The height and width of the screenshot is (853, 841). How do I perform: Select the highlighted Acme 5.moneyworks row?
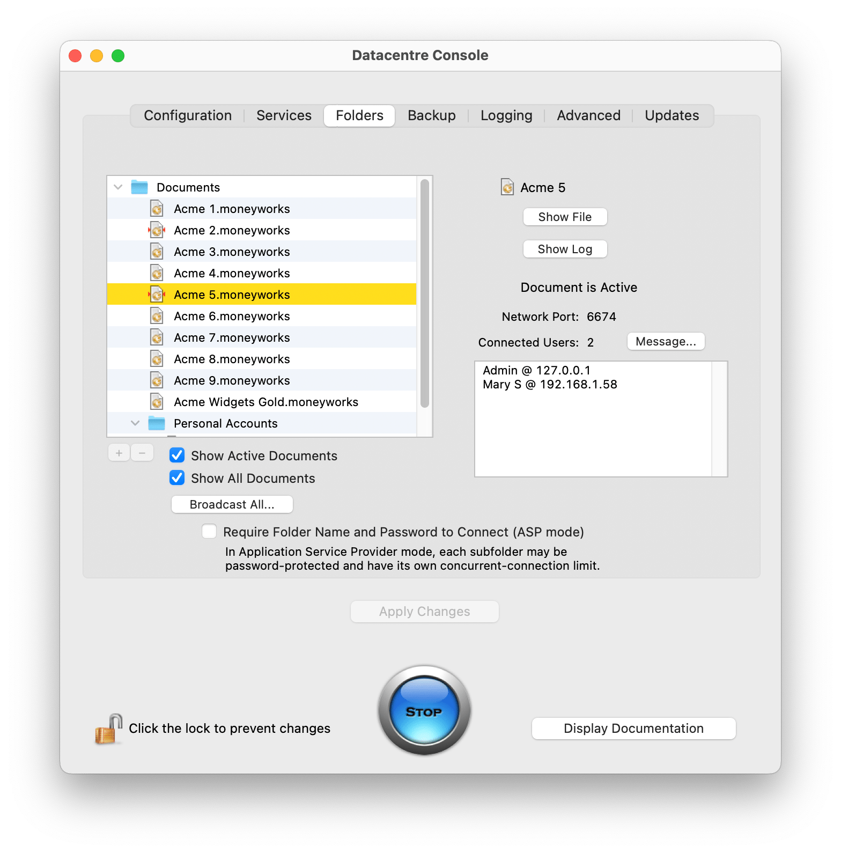pos(262,294)
